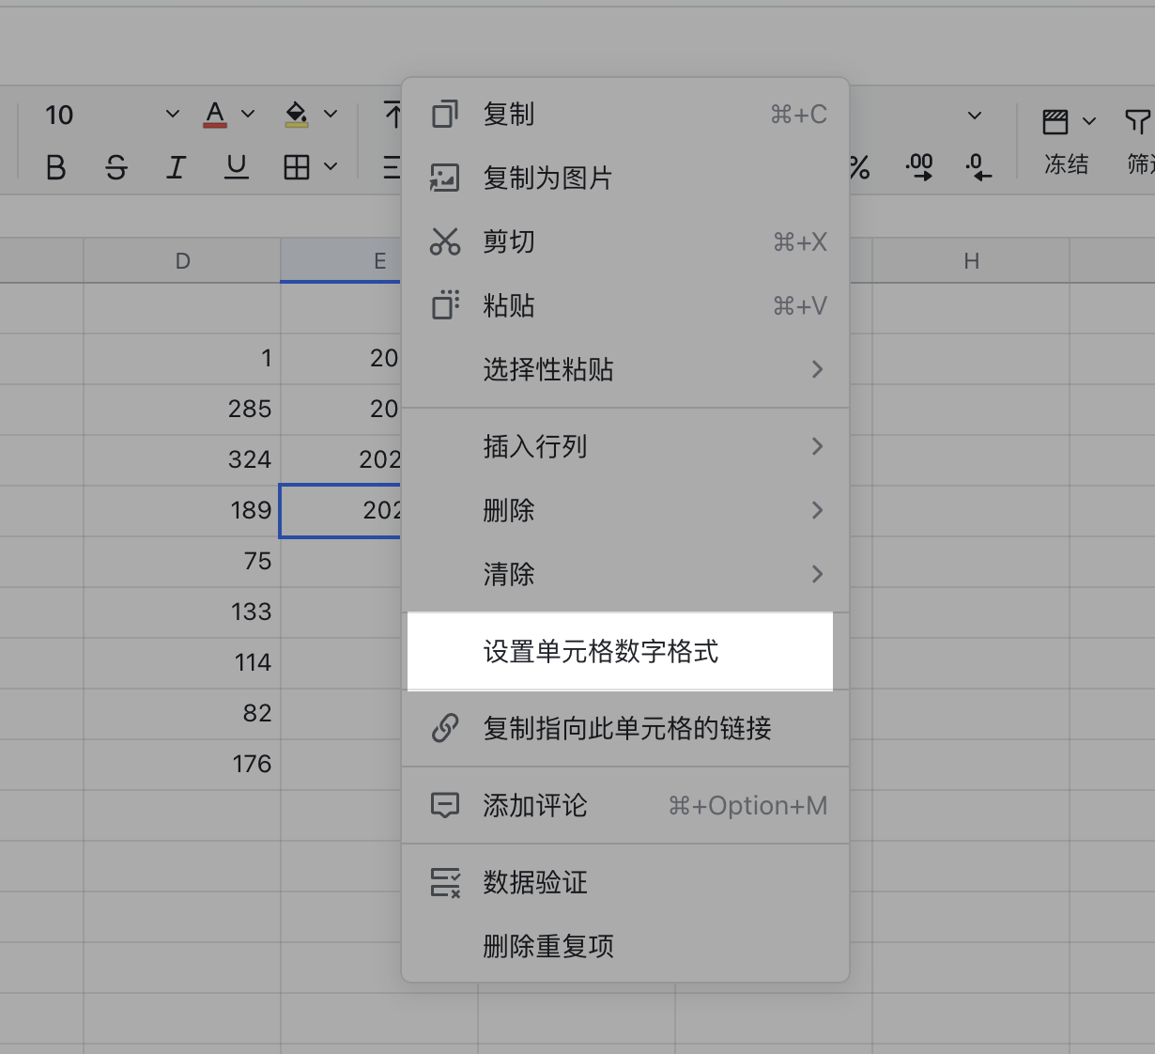Click the decrease decimal places icon
The image size is (1155, 1054).
[x=978, y=167]
